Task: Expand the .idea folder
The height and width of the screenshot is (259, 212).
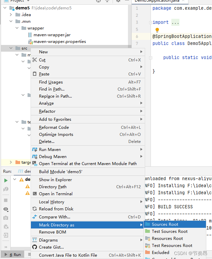Action: (11, 15)
